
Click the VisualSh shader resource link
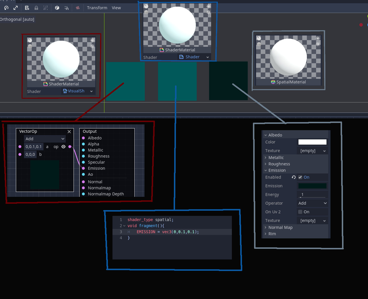pyautogui.click(x=76, y=91)
